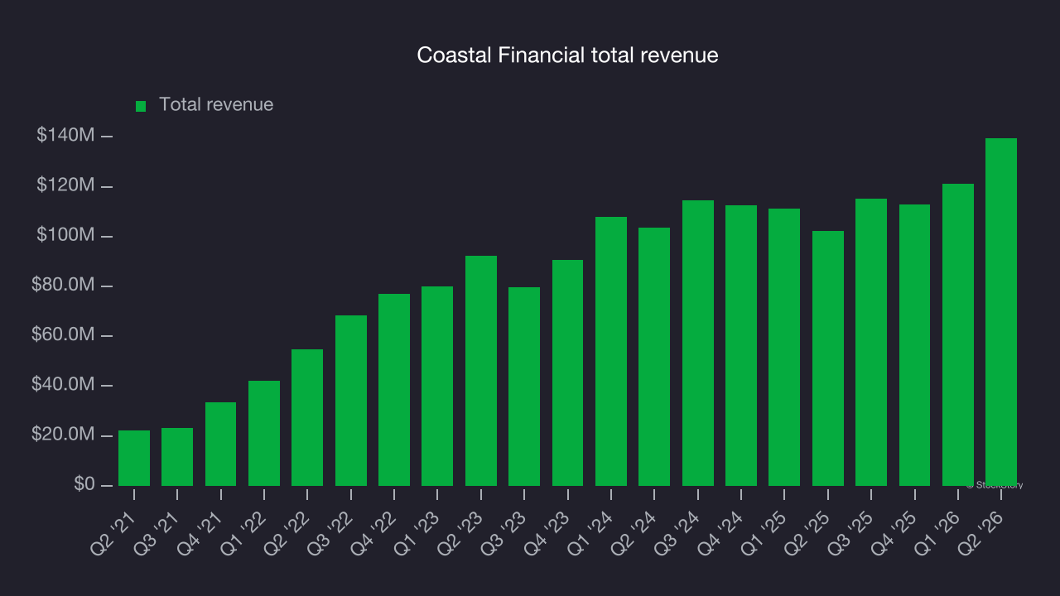Viewport: 1060px width, 596px height.
Task: Click the Q2 '25 revenue bar
Action: (828, 358)
